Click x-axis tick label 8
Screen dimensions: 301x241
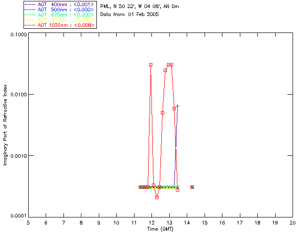[x=81, y=223]
